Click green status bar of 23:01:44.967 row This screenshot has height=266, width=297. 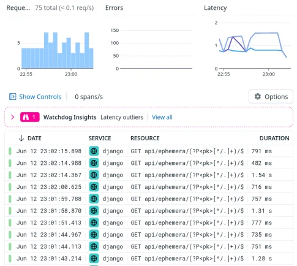[10, 235]
